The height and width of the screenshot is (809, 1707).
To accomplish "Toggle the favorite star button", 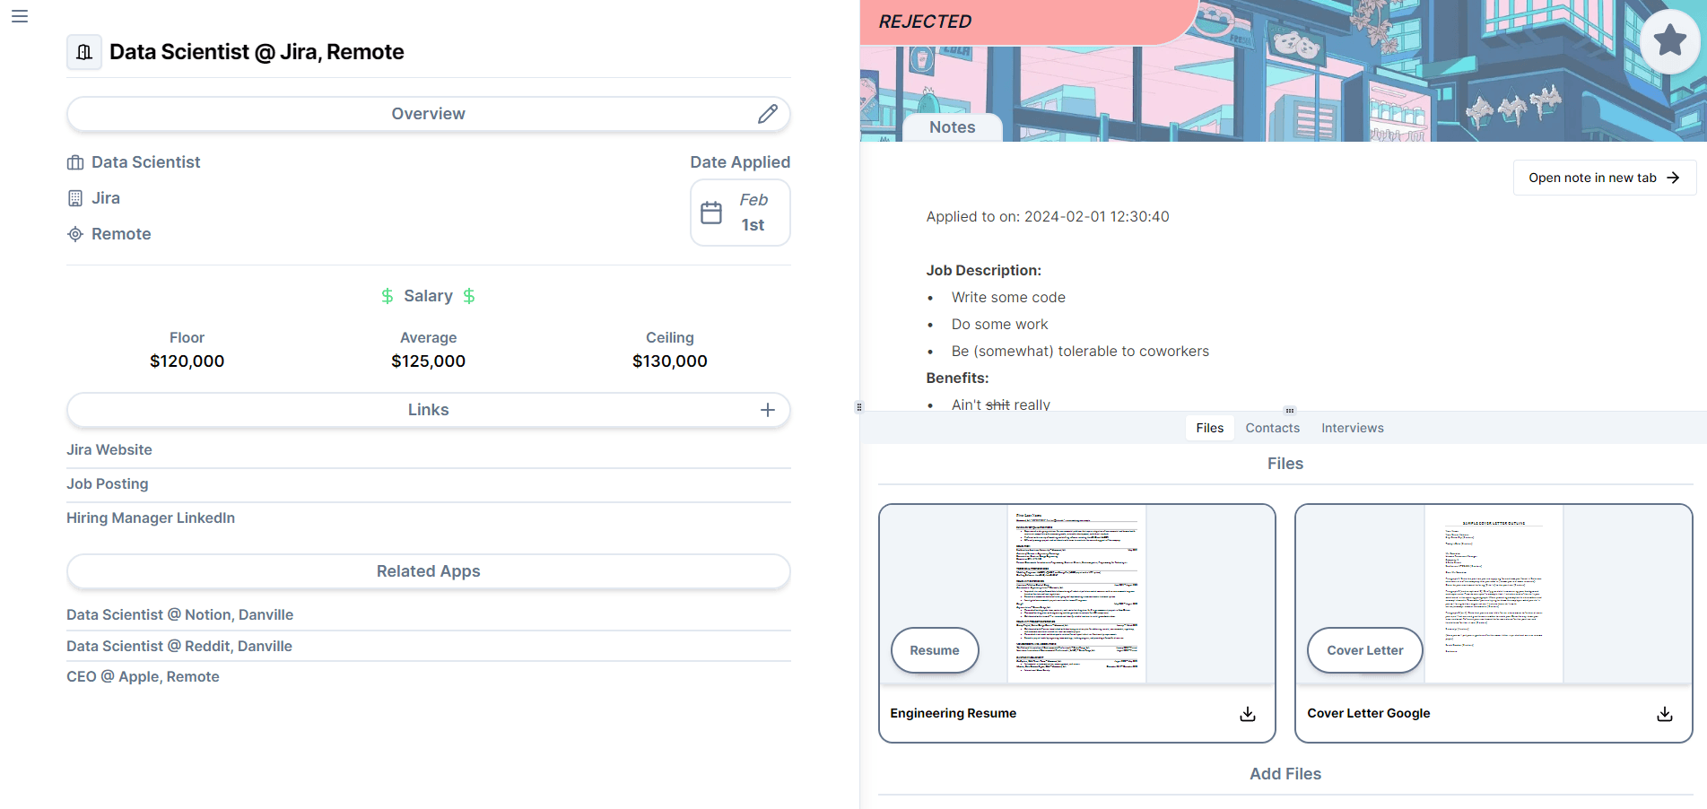I will point(1668,40).
